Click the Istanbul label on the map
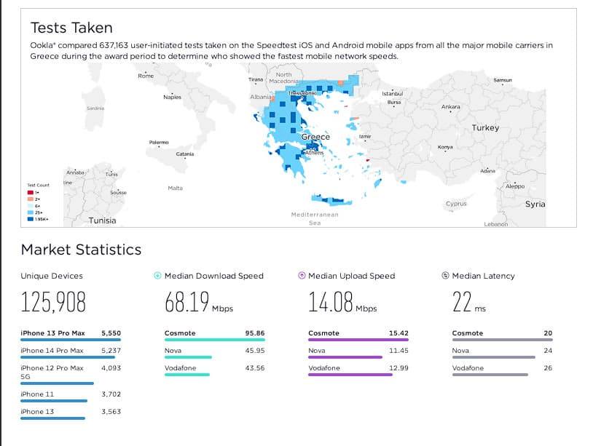This screenshot has height=446, width=593. pyautogui.click(x=393, y=94)
